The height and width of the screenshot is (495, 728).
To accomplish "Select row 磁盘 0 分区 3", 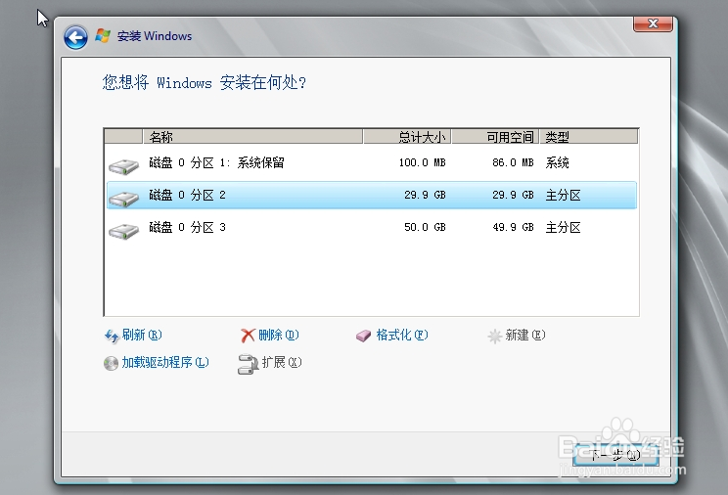I will coord(372,228).
